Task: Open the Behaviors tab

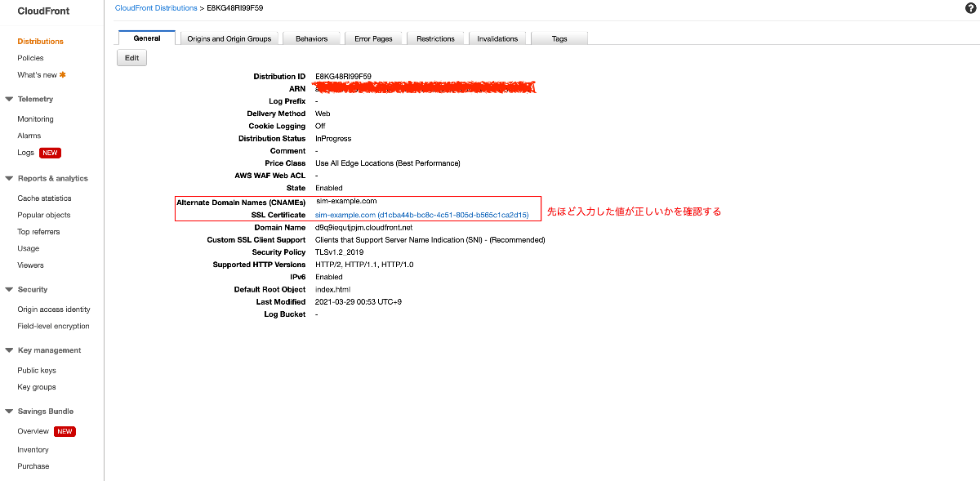Action: click(x=311, y=38)
